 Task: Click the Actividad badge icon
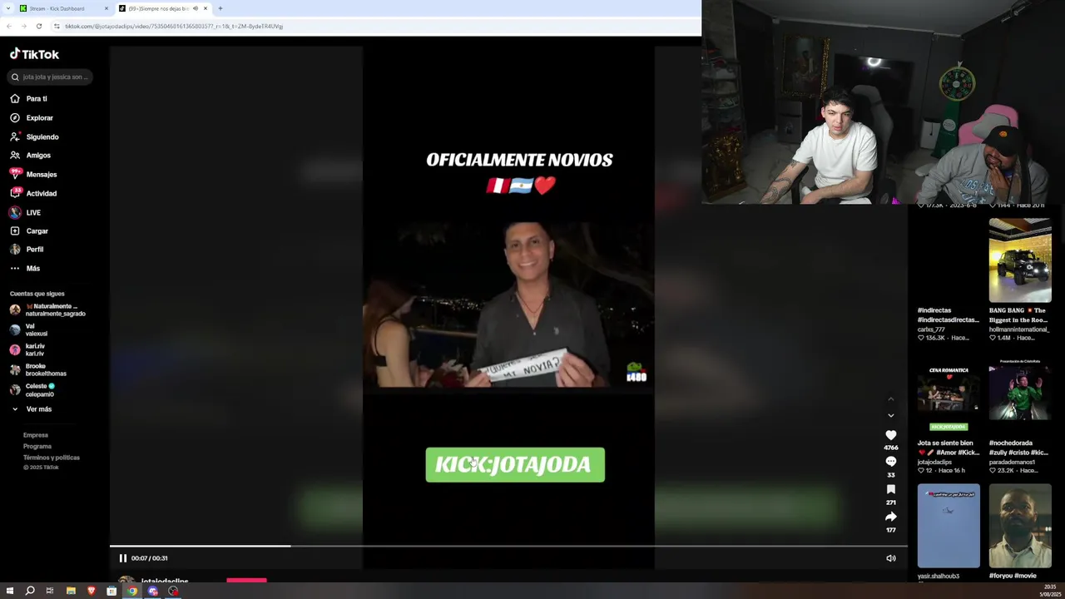tap(15, 193)
